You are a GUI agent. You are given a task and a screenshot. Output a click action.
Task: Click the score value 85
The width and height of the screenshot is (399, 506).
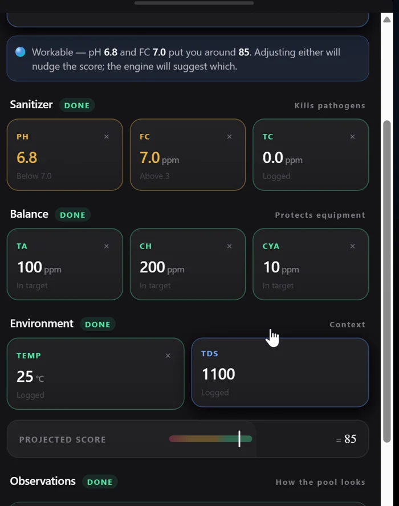(x=350, y=439)
